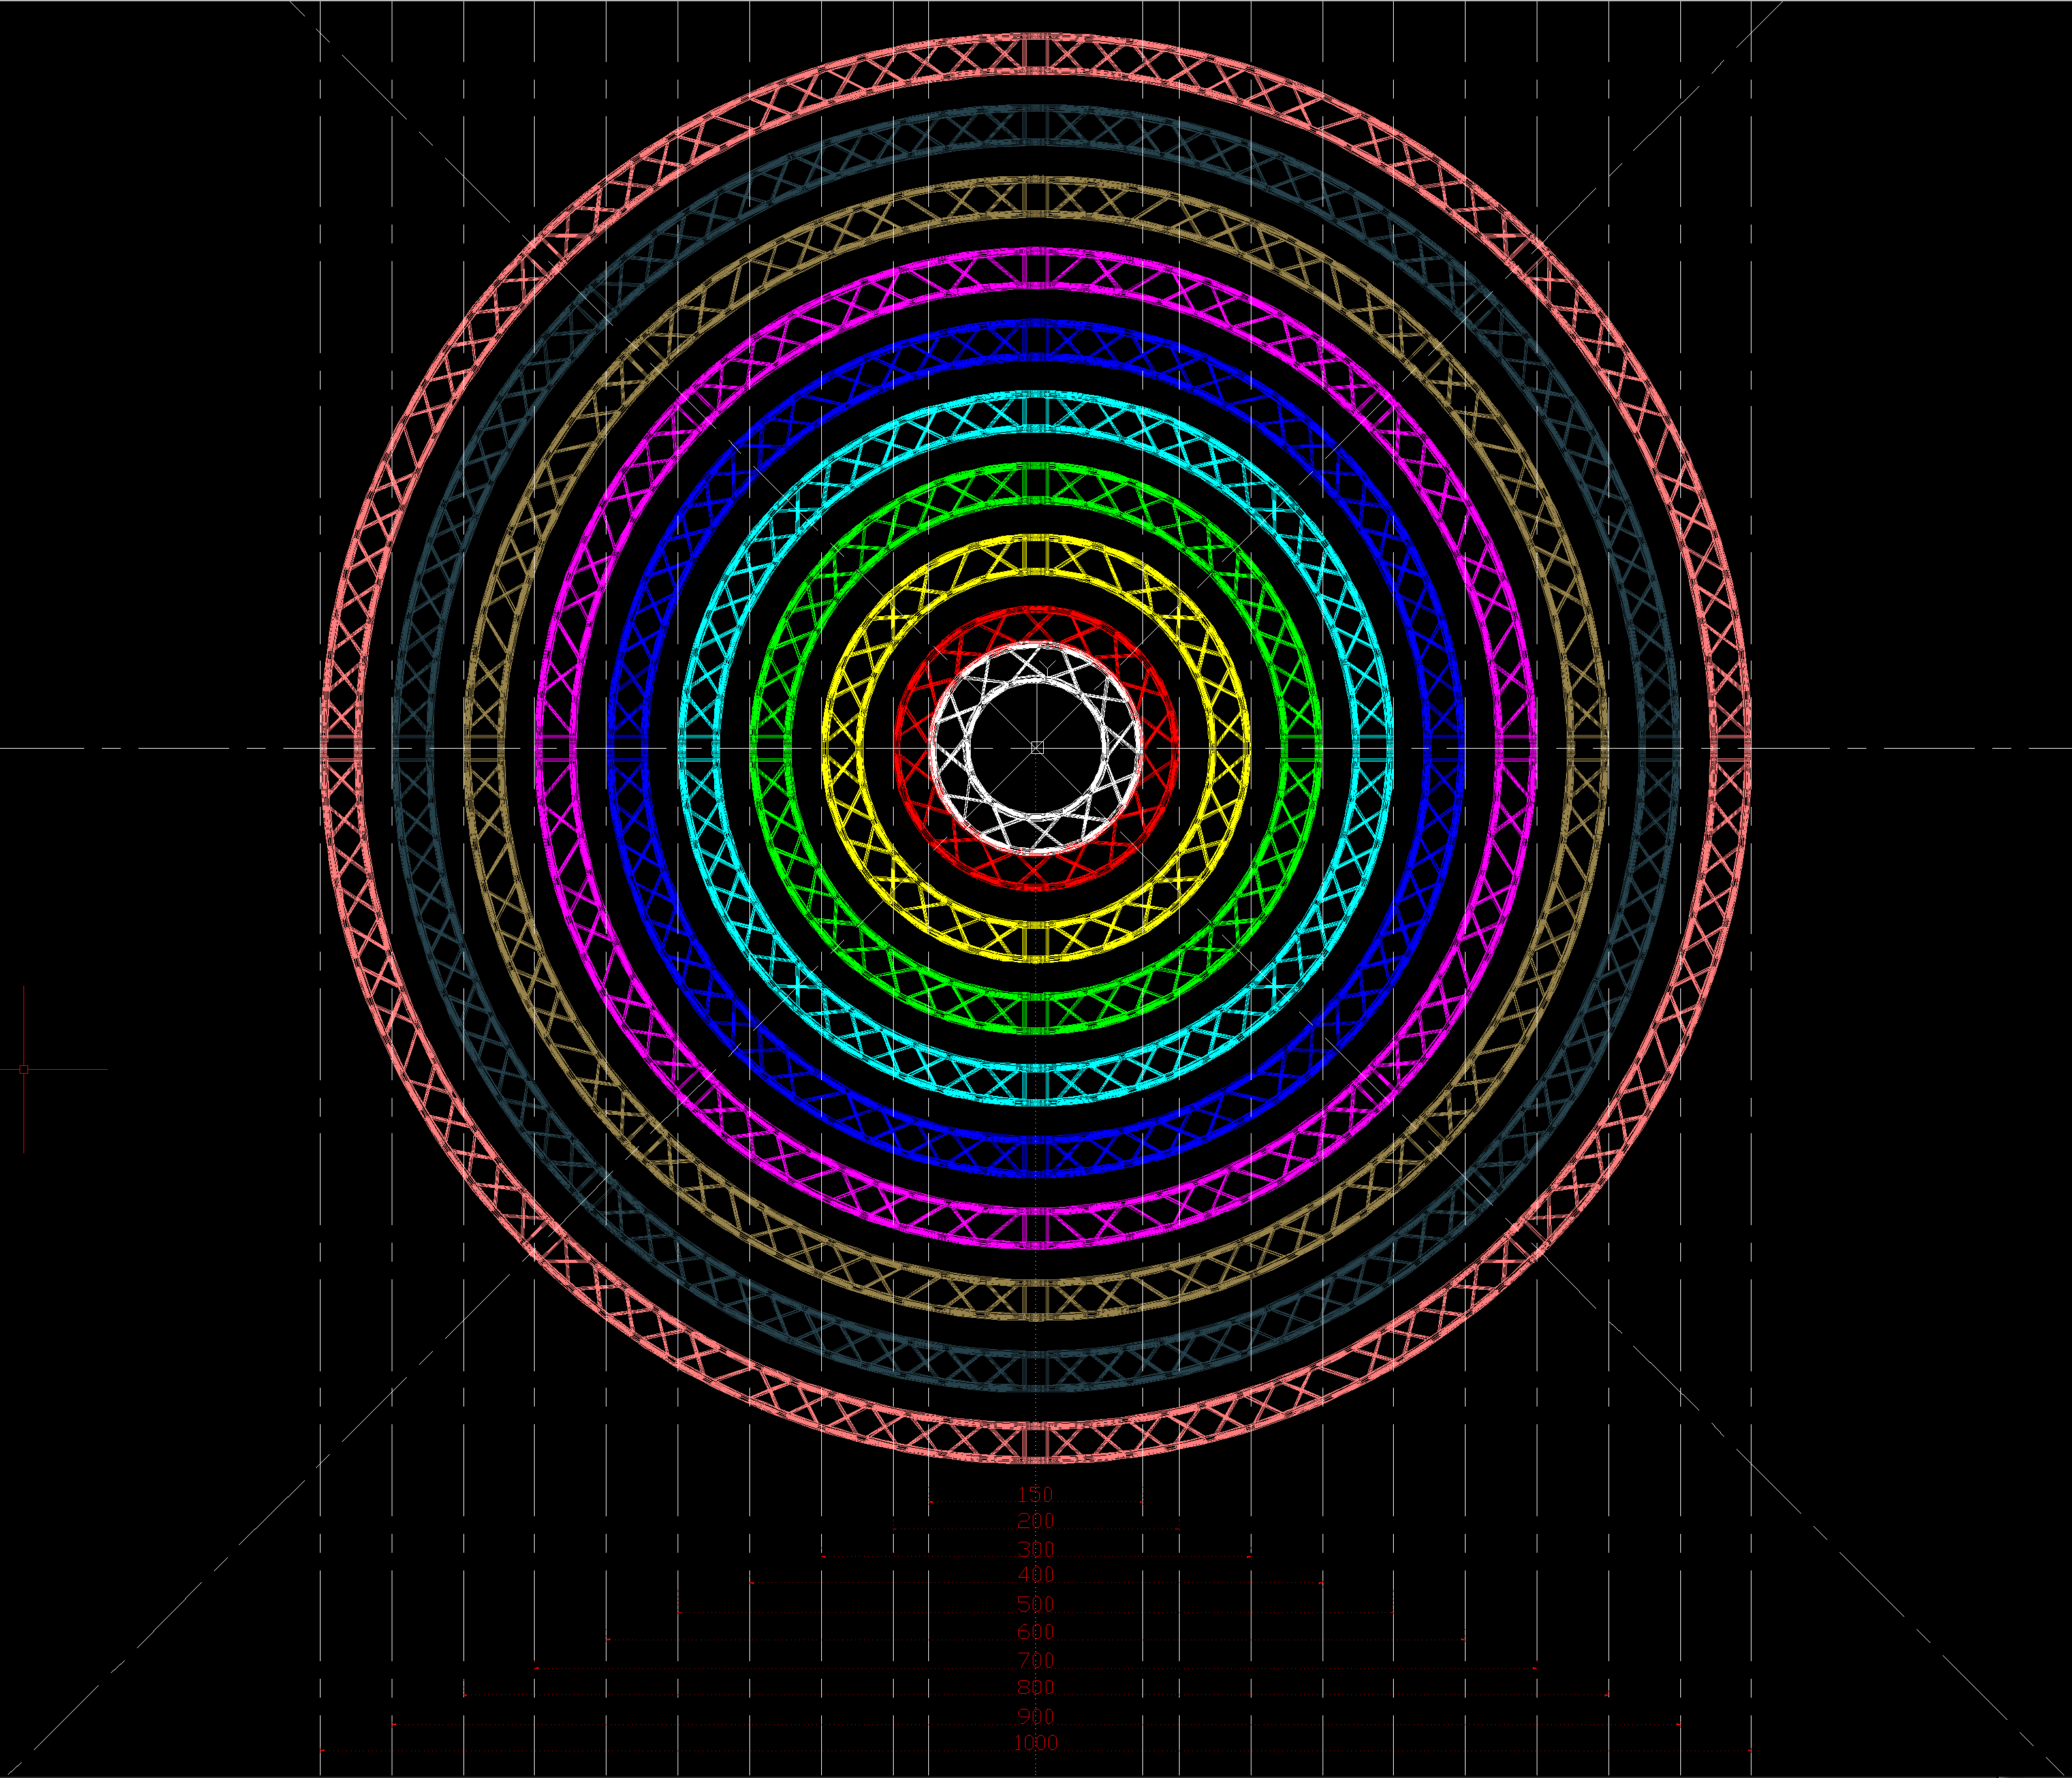Viewport: 2072px width, 1778px height.
Task: Click the cyan truss ring at top center
Action: coord(1037,412)
